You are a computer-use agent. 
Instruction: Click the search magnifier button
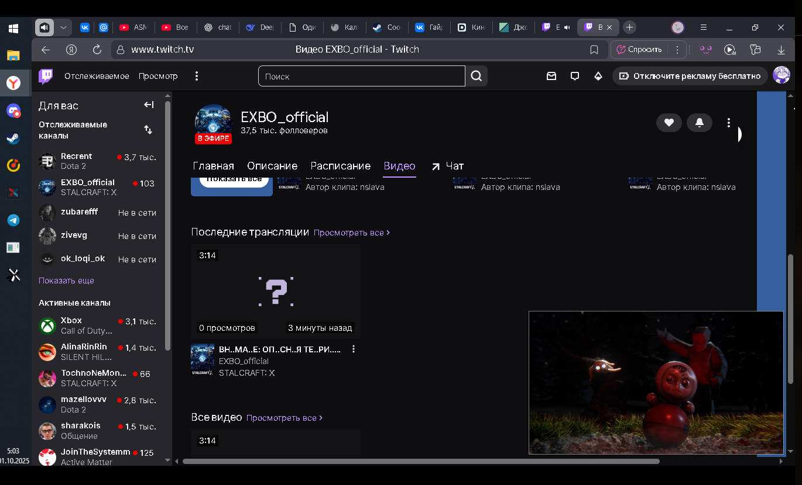(477, 76)
